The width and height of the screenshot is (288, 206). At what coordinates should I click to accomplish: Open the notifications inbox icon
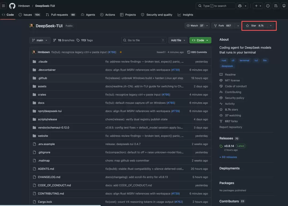coord(284,6)
